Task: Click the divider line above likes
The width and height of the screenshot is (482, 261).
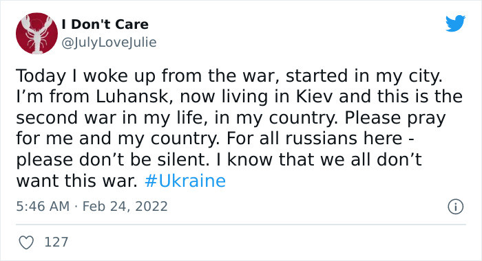Action: (241, 225)
